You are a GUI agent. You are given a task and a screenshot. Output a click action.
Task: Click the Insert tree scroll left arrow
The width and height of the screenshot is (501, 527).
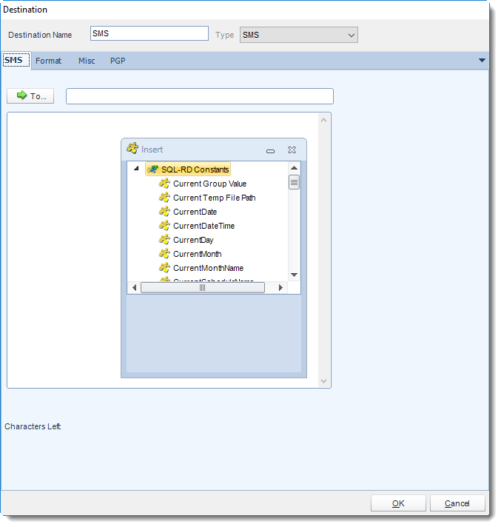pos(135,288)
